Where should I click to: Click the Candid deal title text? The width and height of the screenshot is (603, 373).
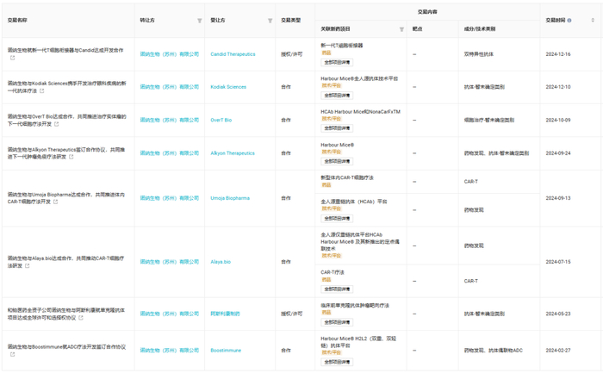[65, 50]
